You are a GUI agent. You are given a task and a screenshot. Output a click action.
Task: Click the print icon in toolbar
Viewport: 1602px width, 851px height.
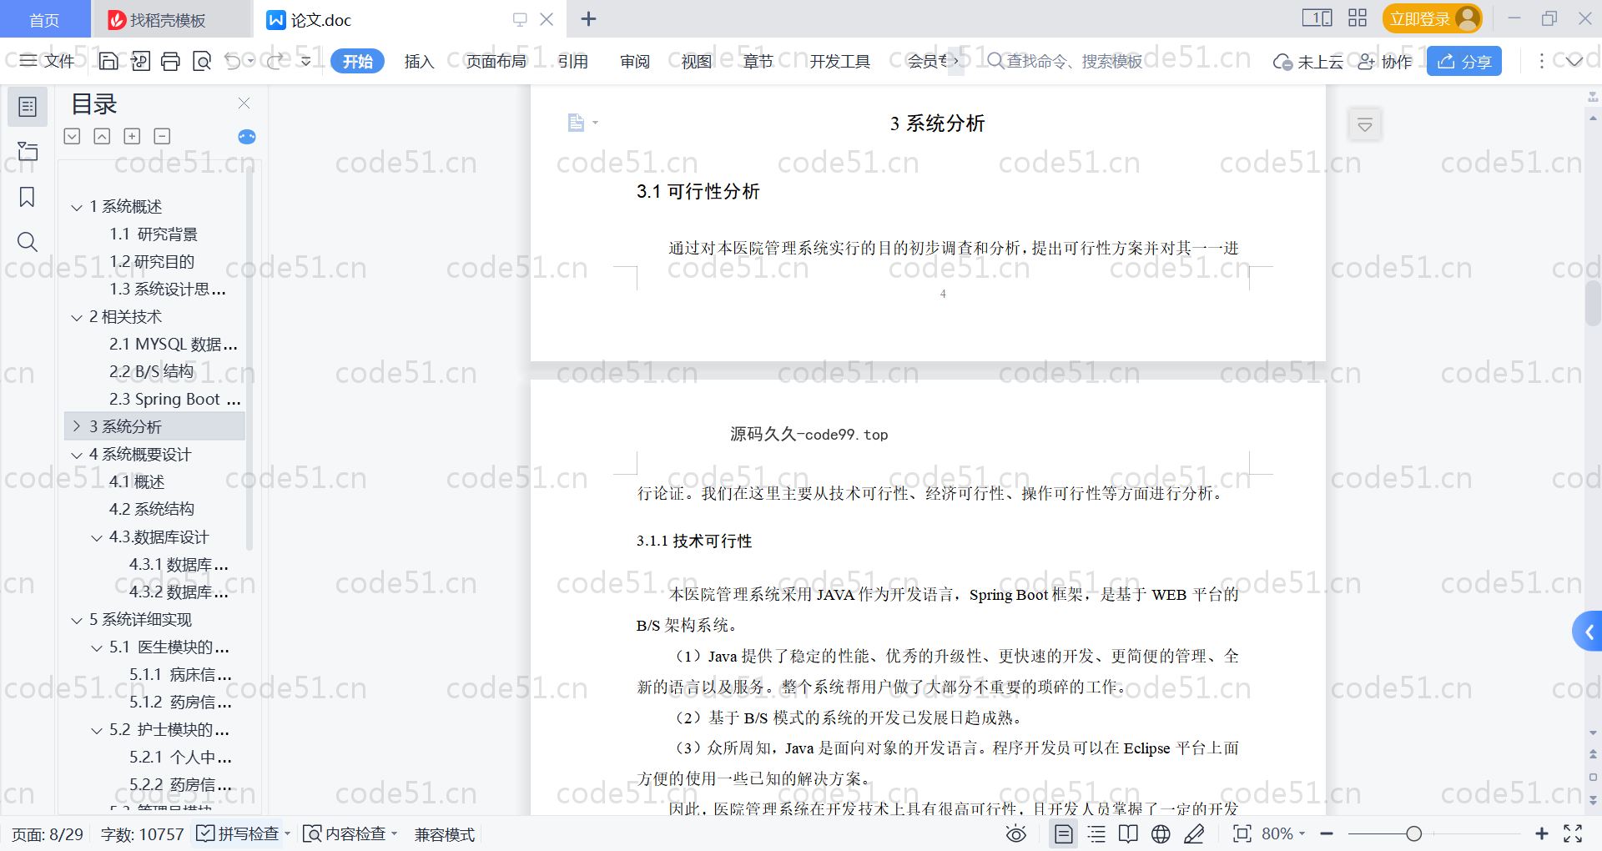[170, 61]
